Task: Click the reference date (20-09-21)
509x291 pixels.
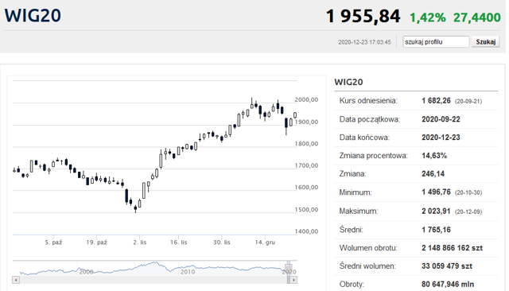Action: 468,101
